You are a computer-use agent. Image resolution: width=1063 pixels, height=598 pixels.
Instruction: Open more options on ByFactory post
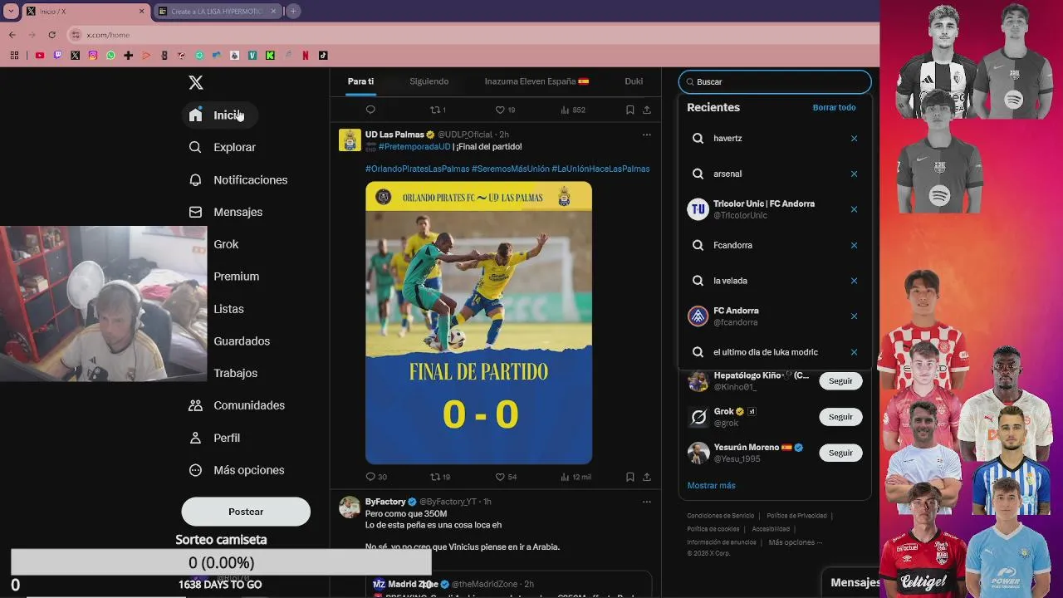647,502
